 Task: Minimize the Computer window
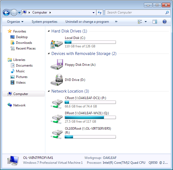[x=148, y=5]
